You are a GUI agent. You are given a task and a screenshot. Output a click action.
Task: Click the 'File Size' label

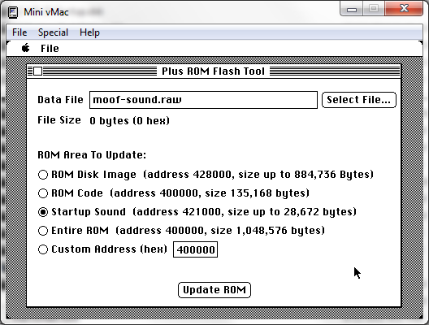59,120
